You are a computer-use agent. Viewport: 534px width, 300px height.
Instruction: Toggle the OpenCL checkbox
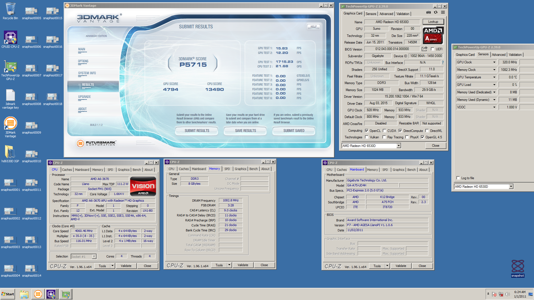pyautogui.click(x=367, y=131)
